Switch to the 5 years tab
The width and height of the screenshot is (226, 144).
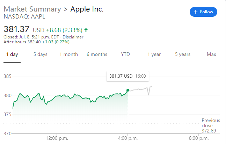pyautogui.click(x=183, y=54)
